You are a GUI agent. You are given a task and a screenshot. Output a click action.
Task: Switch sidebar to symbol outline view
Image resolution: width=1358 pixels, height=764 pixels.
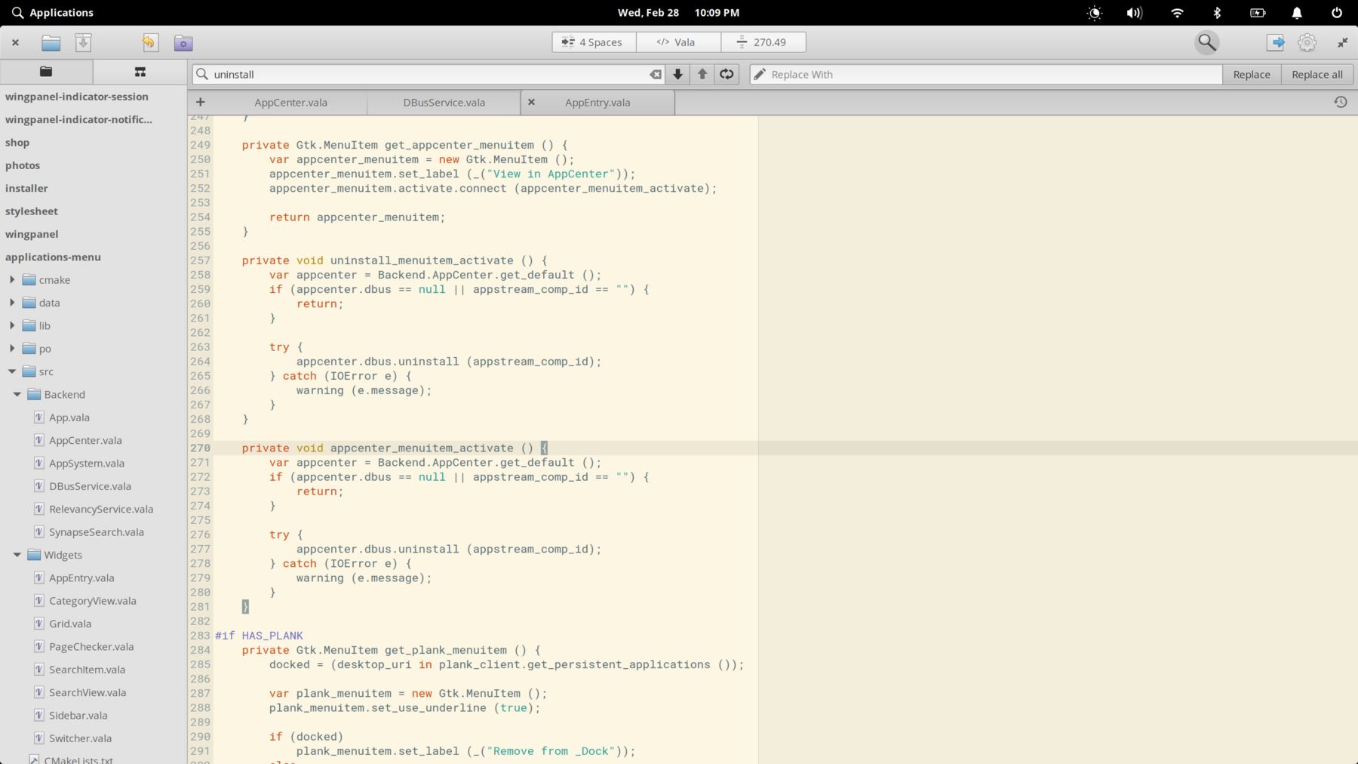tap(140, 72)
